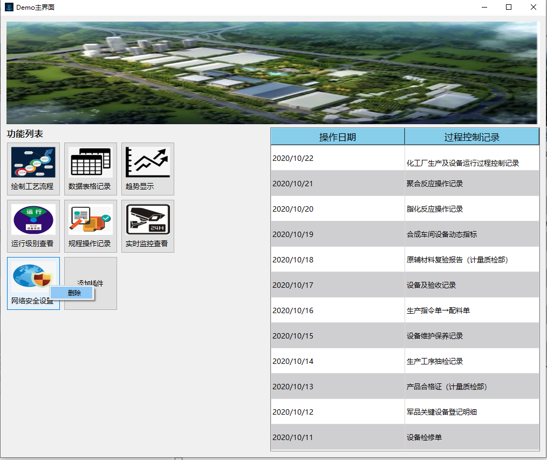
Task: Select record 设备及验收记录
Action: point(472,285)
